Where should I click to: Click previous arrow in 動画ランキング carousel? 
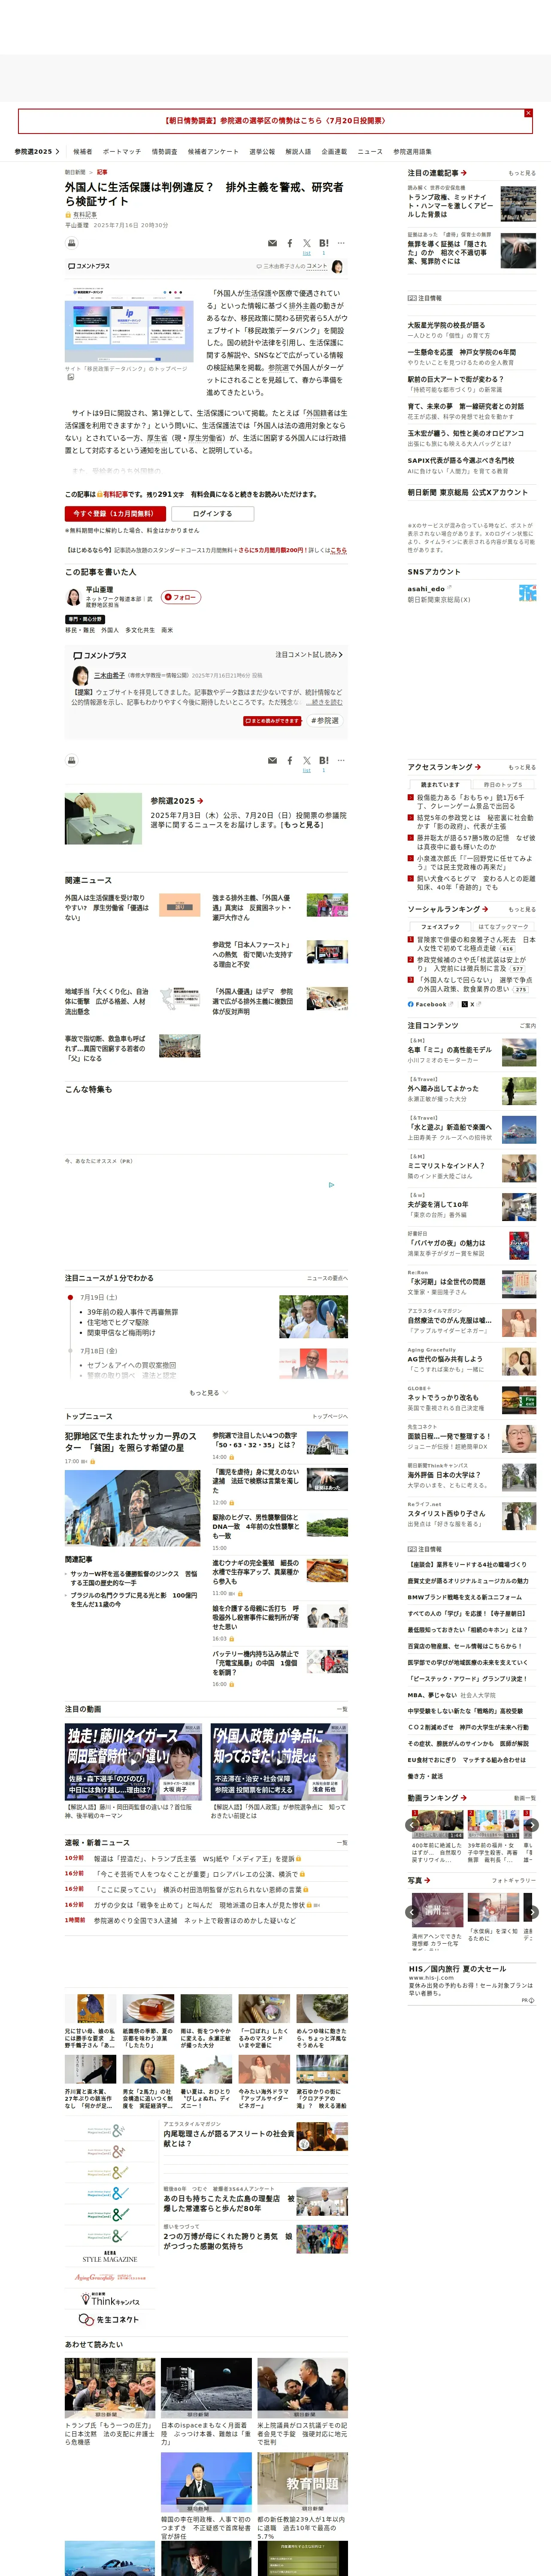pyautogui.click(x=412, y=1825)
